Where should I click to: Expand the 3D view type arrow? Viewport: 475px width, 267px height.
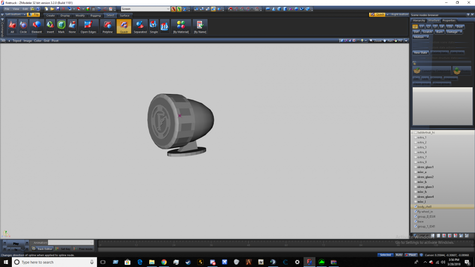[9, 40]
